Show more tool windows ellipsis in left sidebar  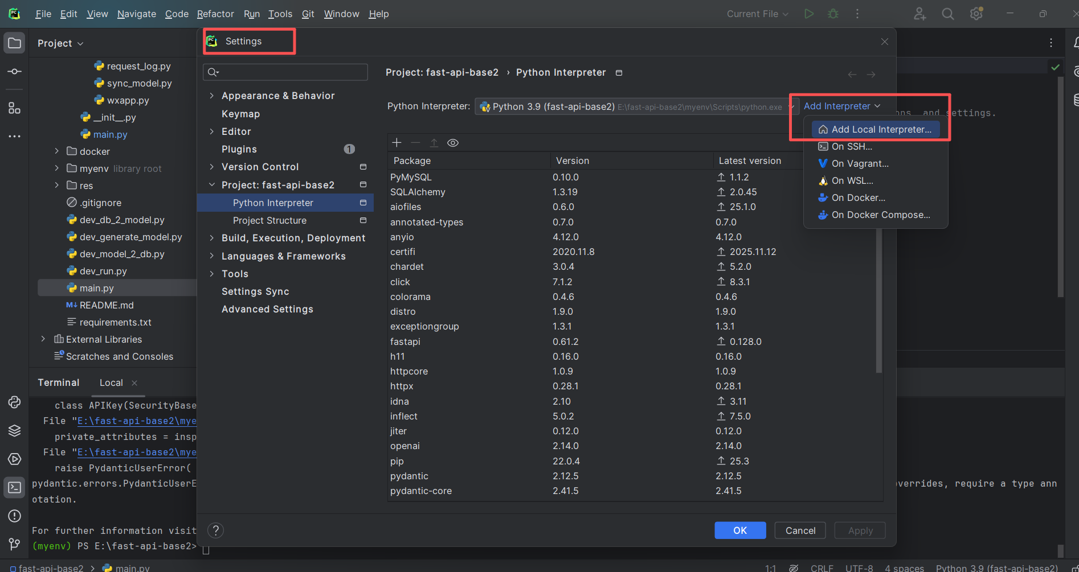coord(15,136)
